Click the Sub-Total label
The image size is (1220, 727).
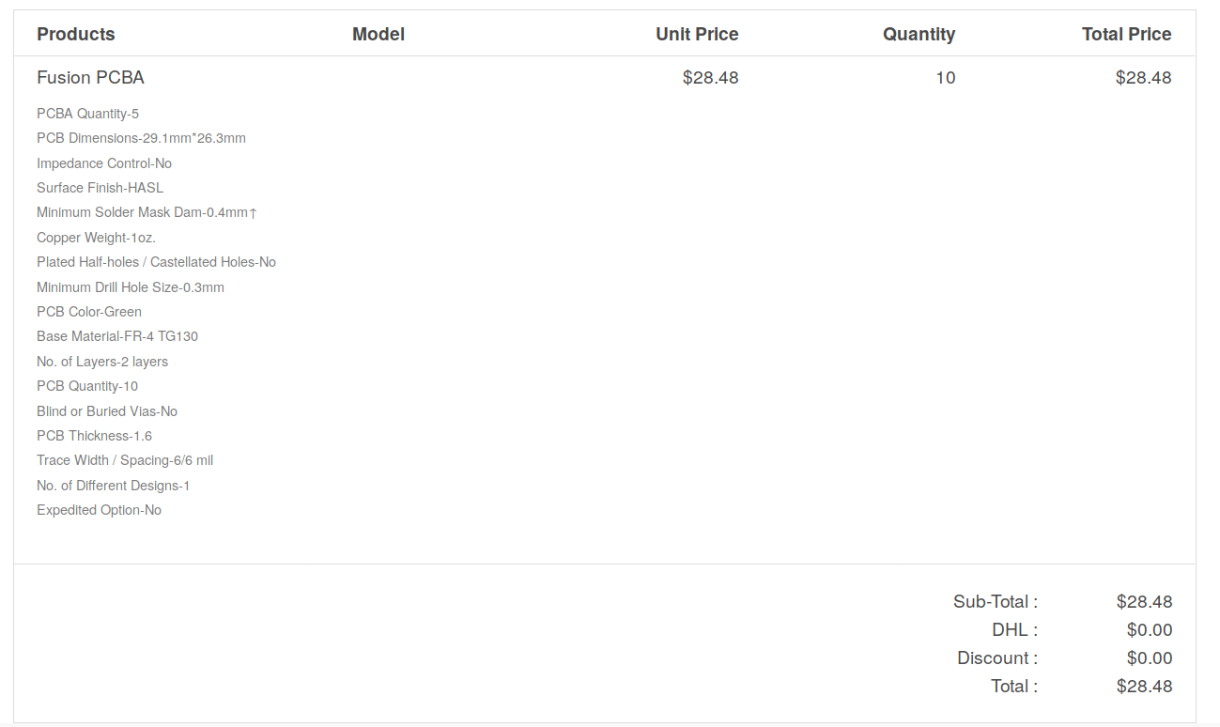click(996, 602)
